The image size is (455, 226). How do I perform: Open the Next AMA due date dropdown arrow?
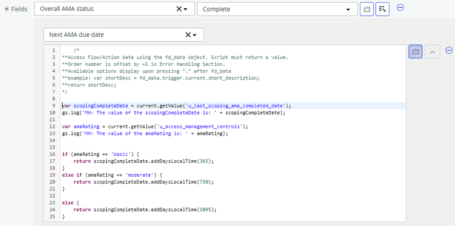pos(194,35)
